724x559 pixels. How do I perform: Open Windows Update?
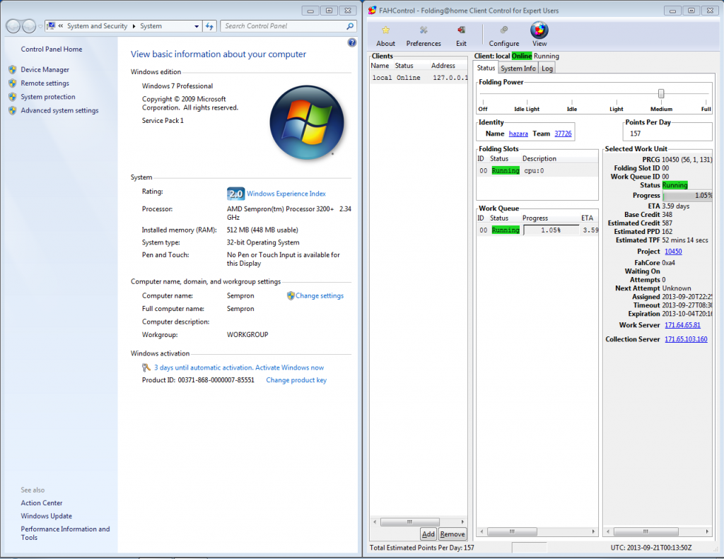coord(46,516)
